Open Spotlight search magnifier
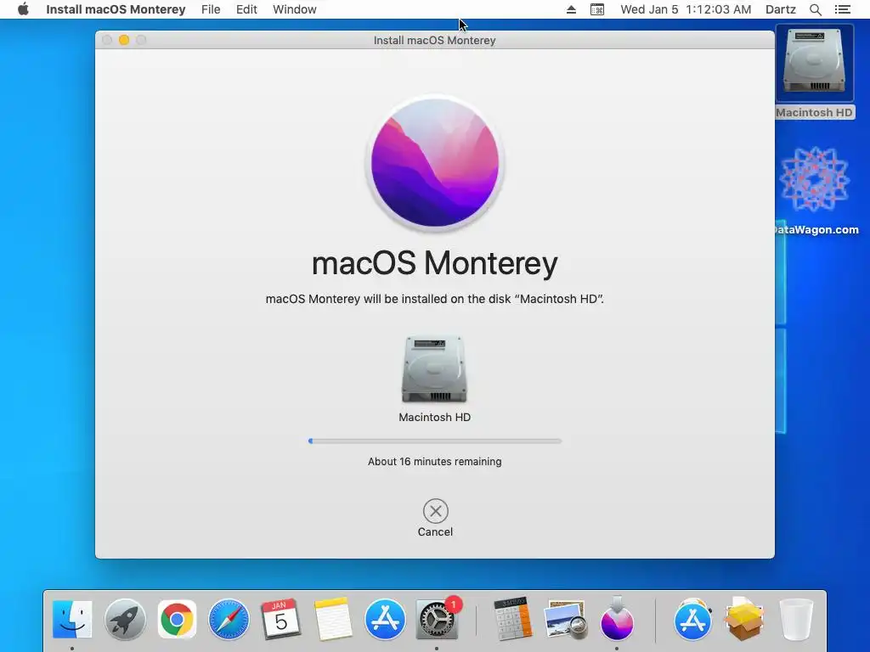The width and height of the screenshot is (870, 652). (816, 9)
